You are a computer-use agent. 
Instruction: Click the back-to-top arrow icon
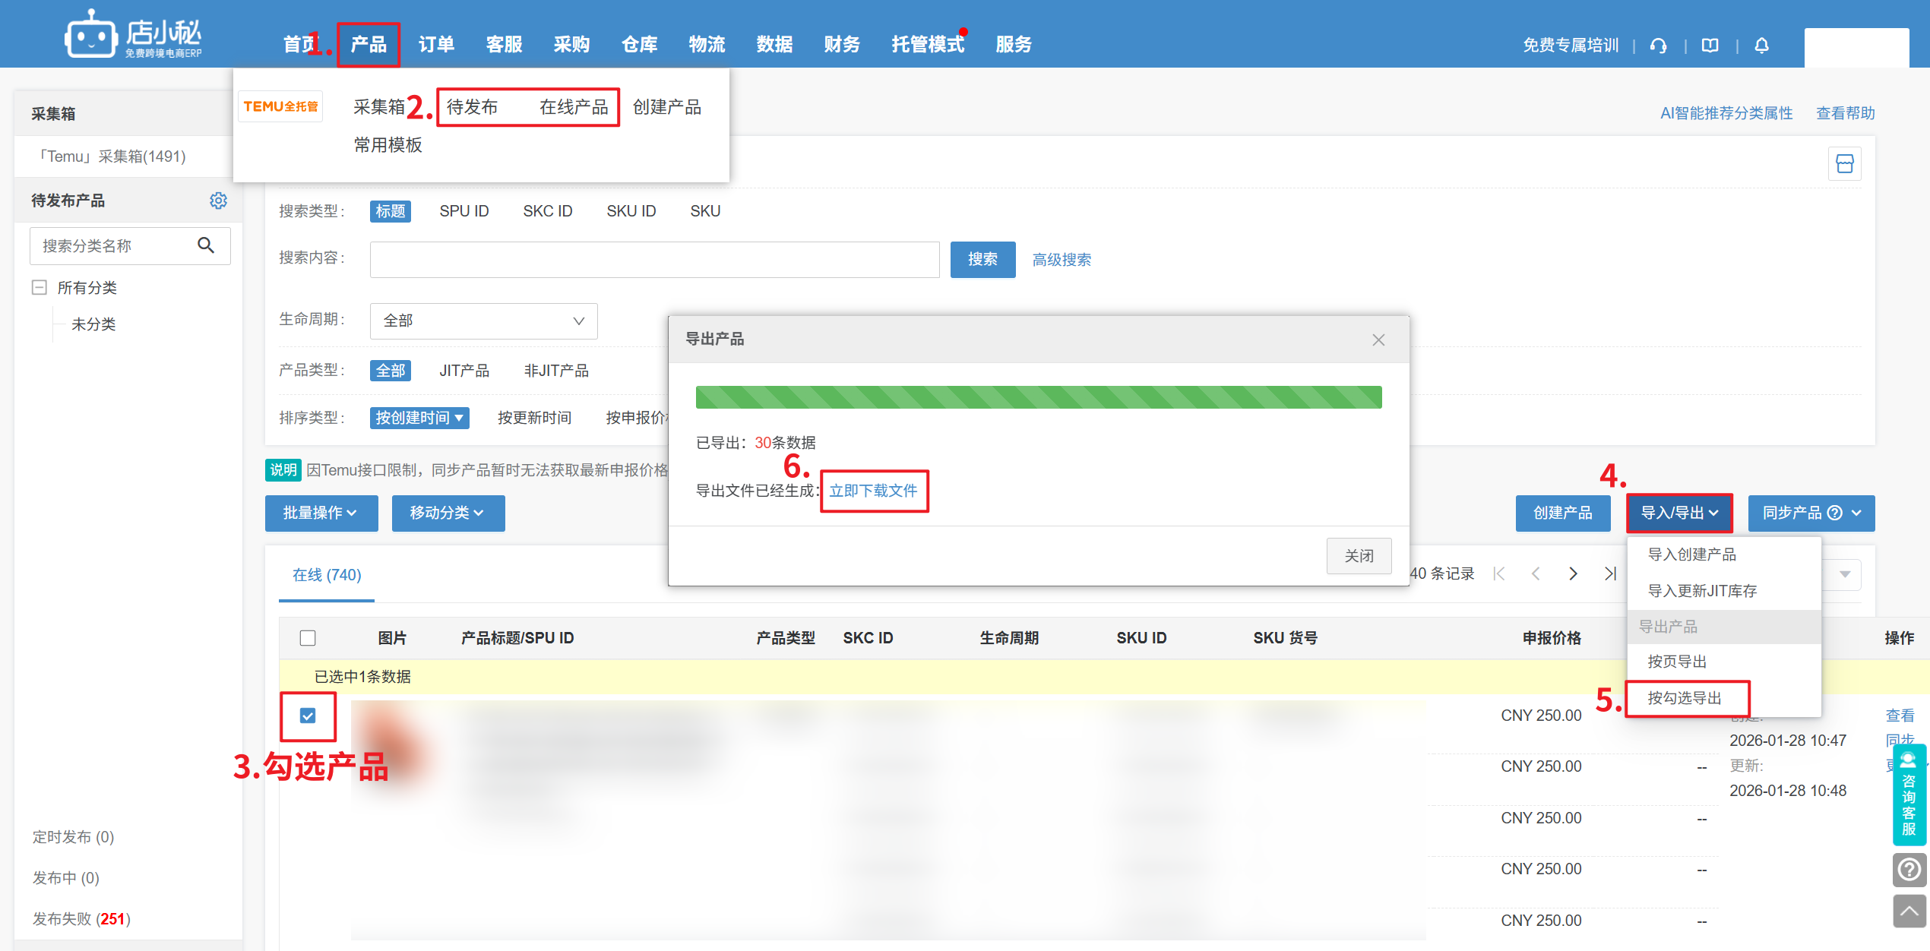click(1909, 911)
